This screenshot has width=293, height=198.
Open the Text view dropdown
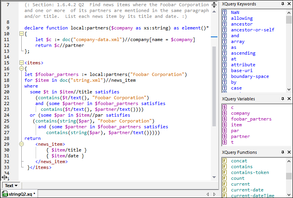click(x=11, y=186)
